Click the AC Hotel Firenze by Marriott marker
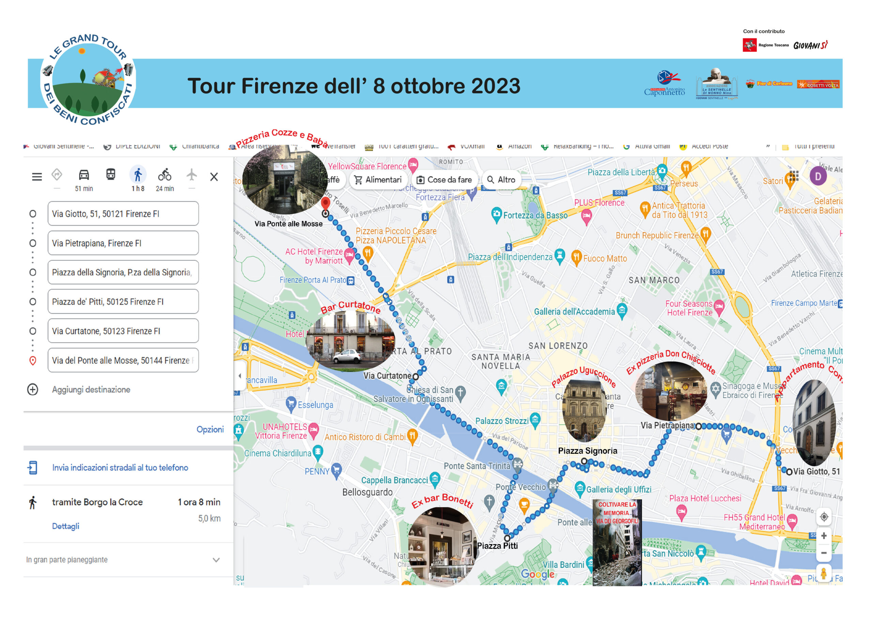Screen dimensions: 872x617 pos(349,255)
